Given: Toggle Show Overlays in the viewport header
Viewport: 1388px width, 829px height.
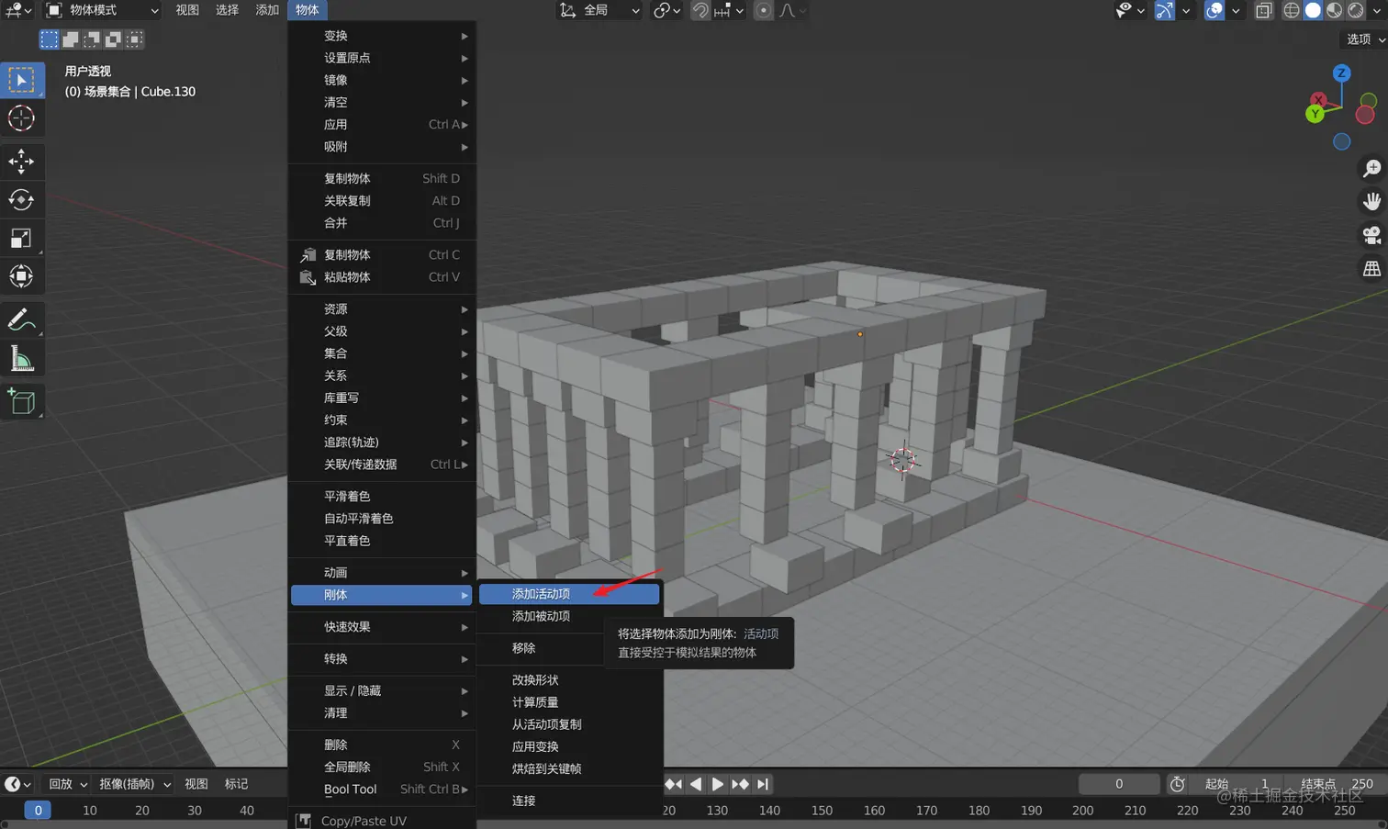Looking at the screenshot, I should (1214, 10).
